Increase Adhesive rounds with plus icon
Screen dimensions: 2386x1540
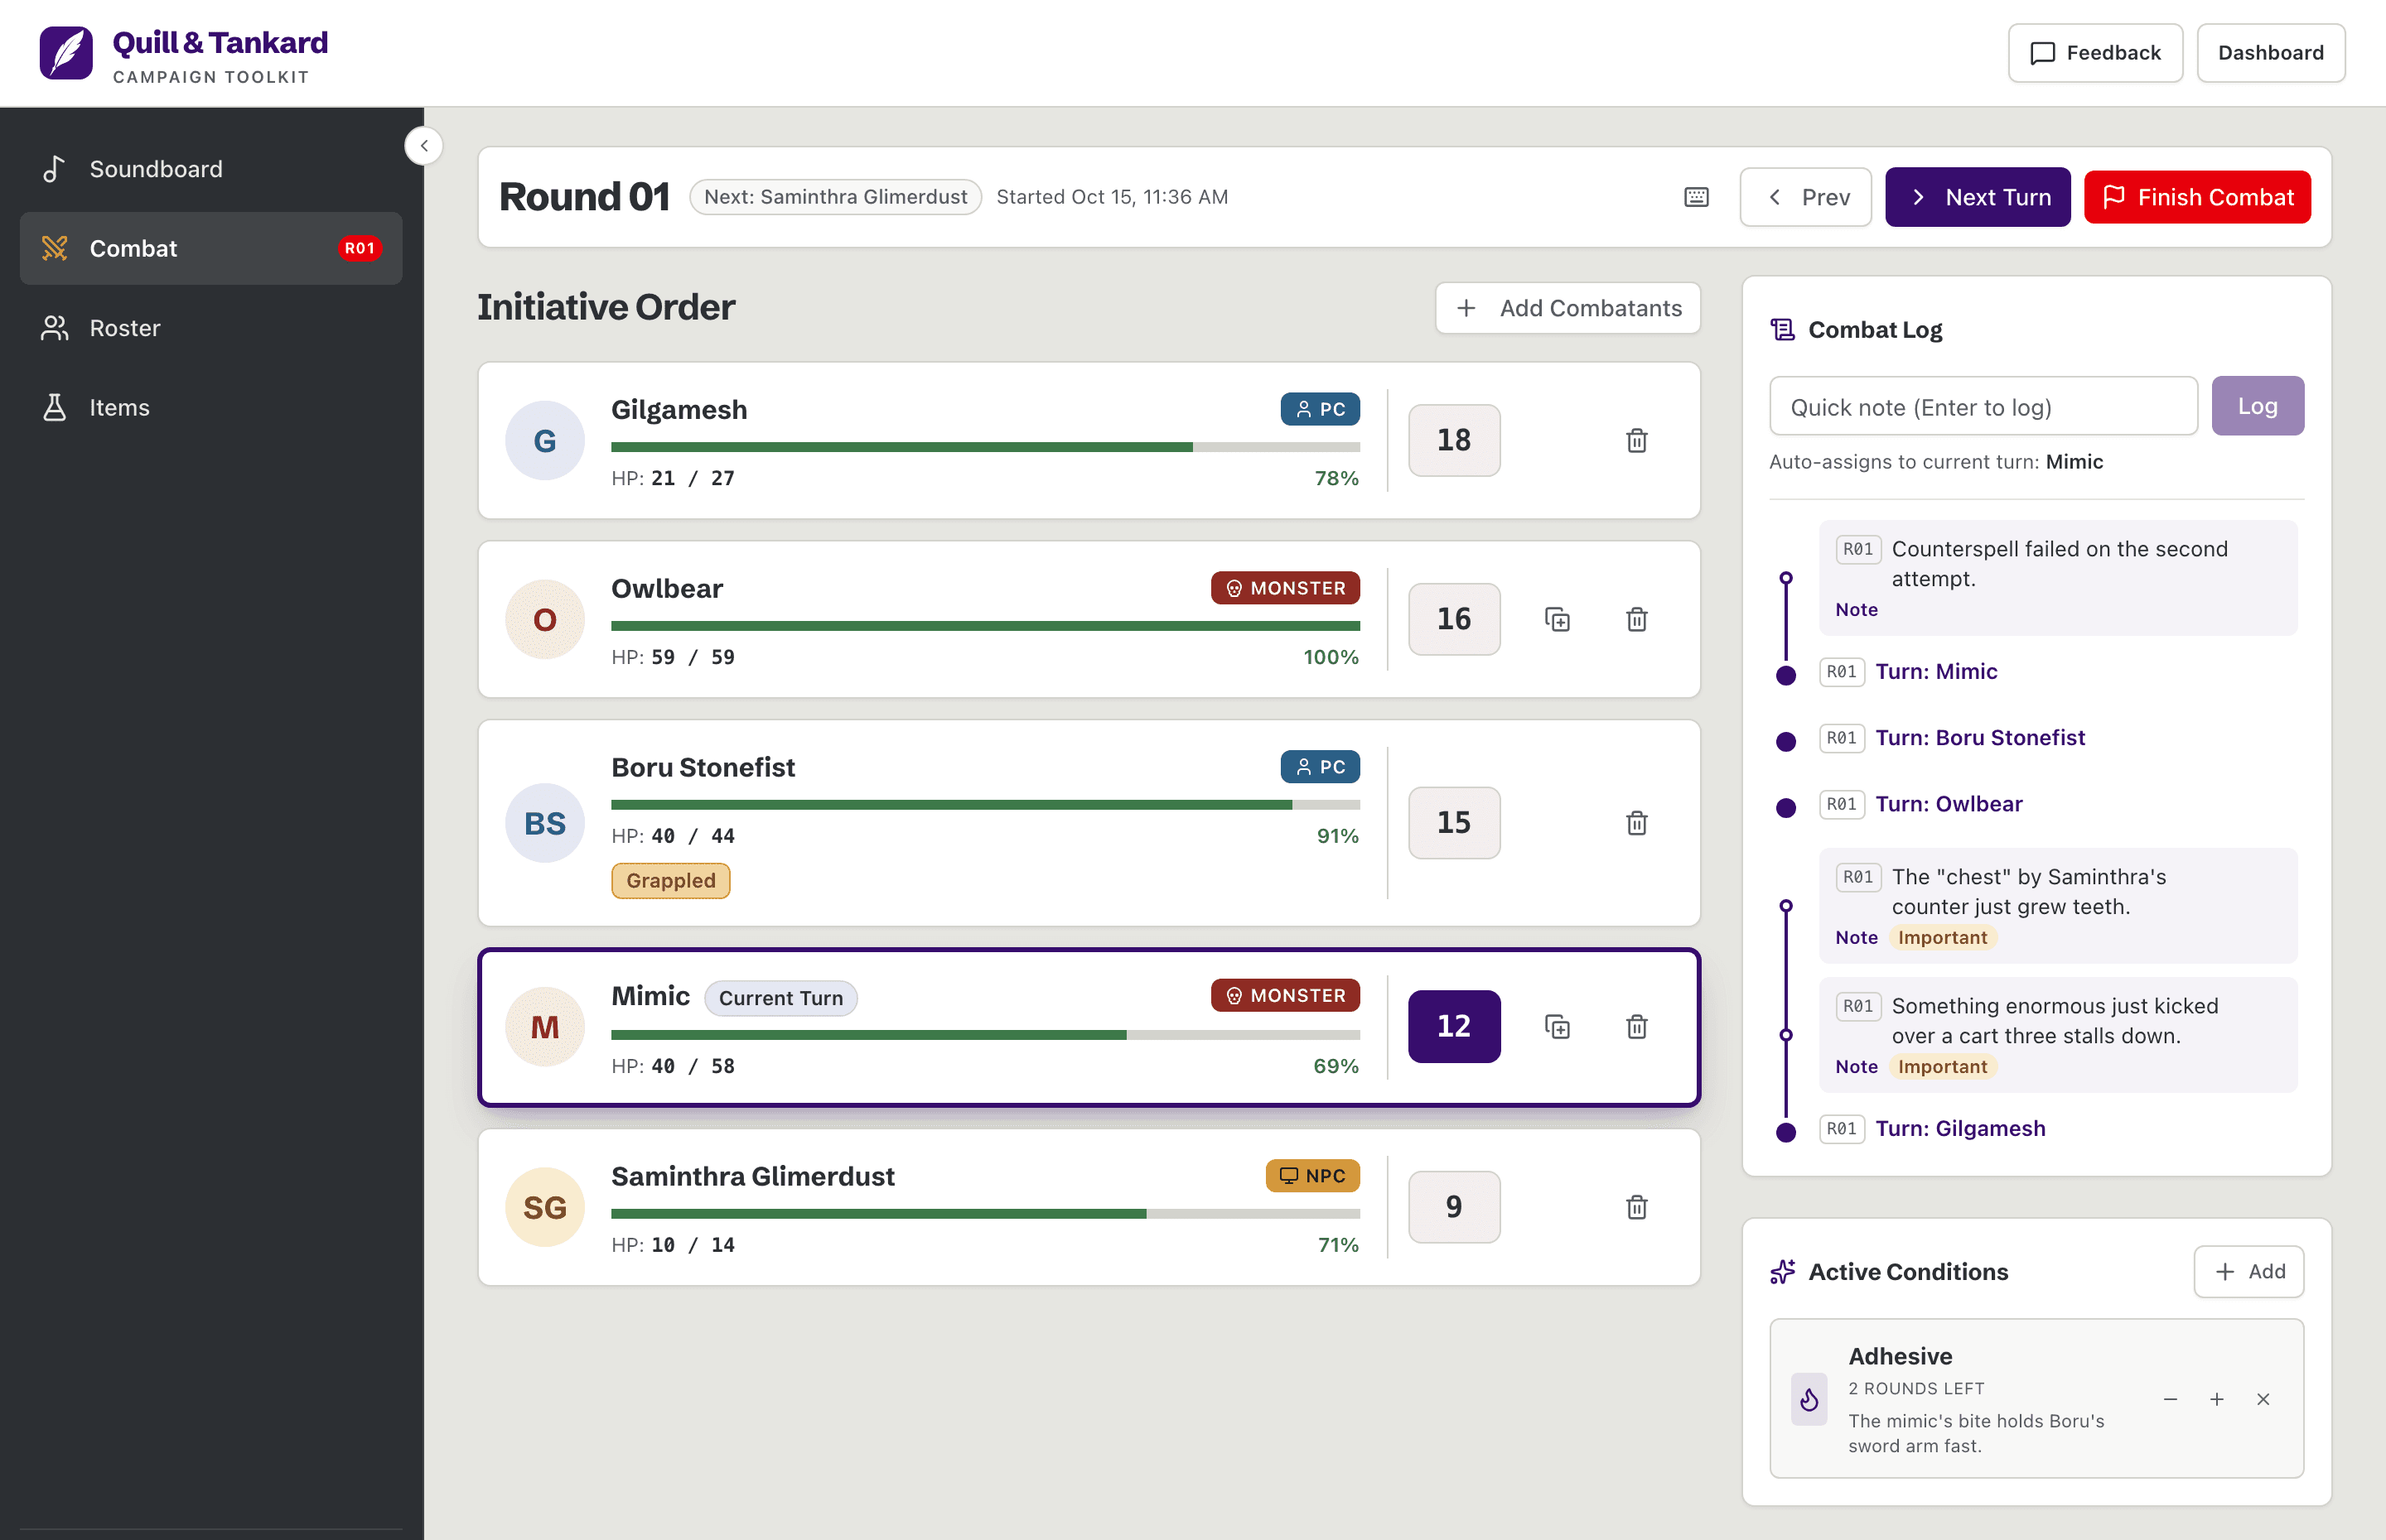tap(2216, 1400)
